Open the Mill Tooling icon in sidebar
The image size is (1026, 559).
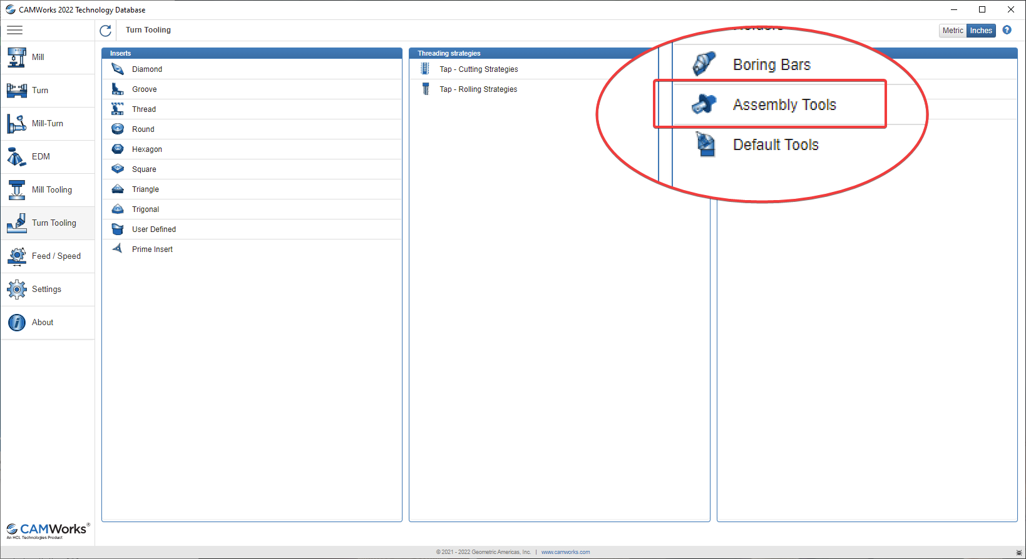point(17,189)
